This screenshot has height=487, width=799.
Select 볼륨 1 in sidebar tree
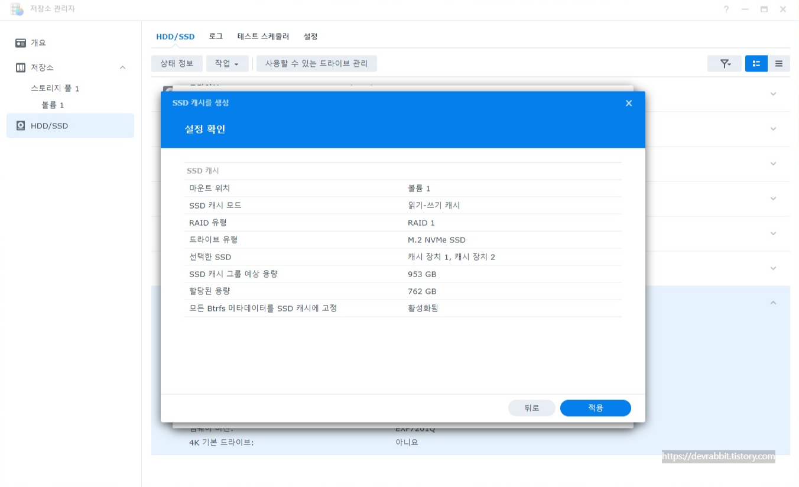click(x=53, y=105)
